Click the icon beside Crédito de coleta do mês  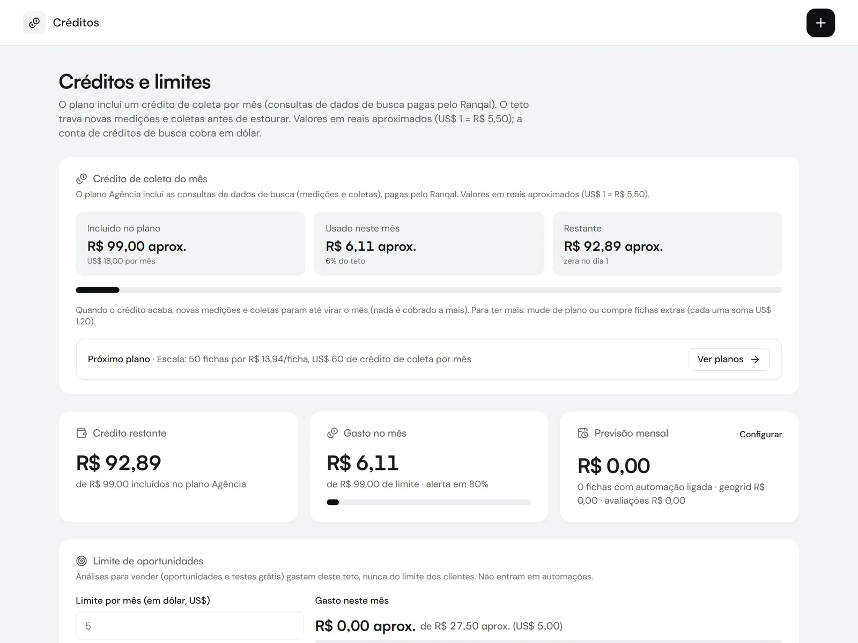pos(82,178)
